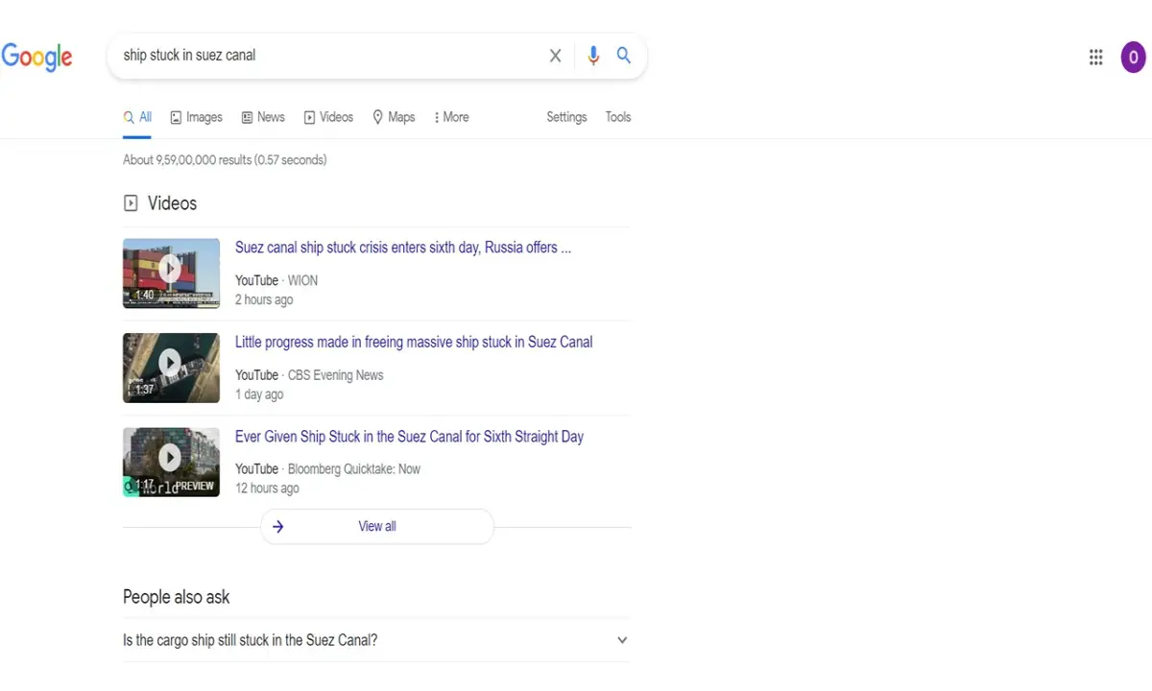Click the View all videos button
The width and height of the screenshot is (1152, 691).
(x=377, y=526)
